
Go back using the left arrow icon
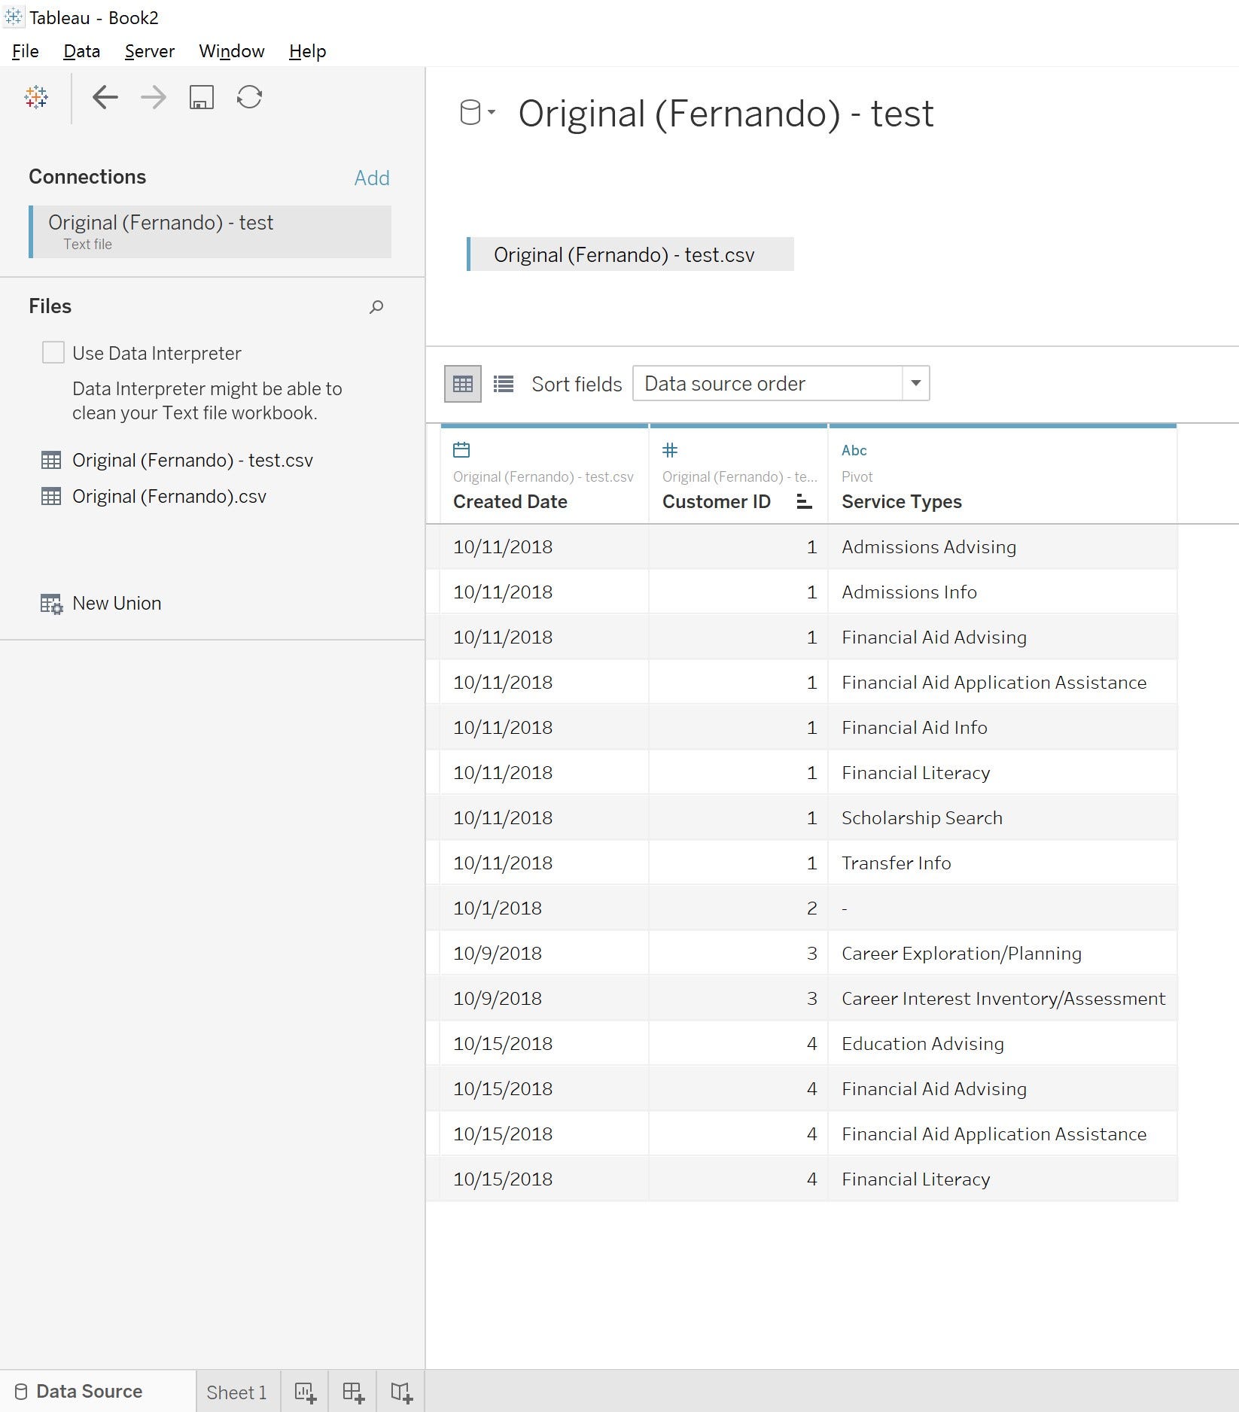pos(105,97)
